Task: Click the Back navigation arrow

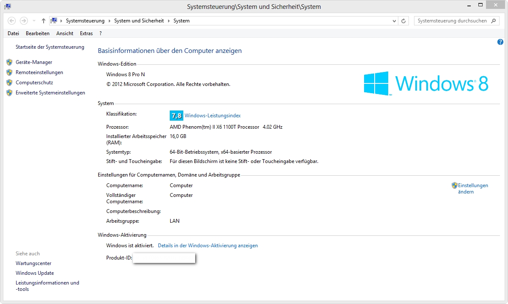Action: point(12,21)
